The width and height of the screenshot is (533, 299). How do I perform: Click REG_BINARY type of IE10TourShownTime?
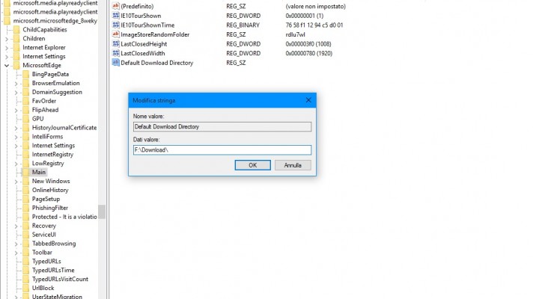(243, 25)
